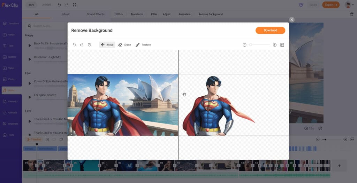Screen dimensions: 357x183
Task: Switch to the Music tab
Action: 66,14
